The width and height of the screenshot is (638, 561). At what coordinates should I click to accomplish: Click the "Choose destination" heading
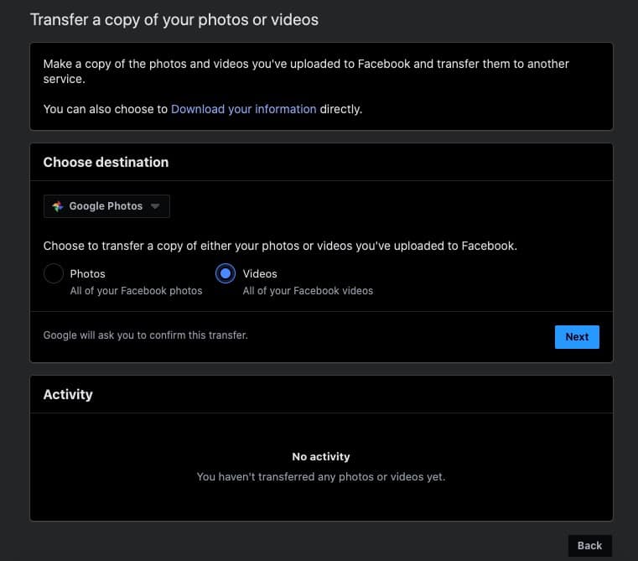pos(106,162)
